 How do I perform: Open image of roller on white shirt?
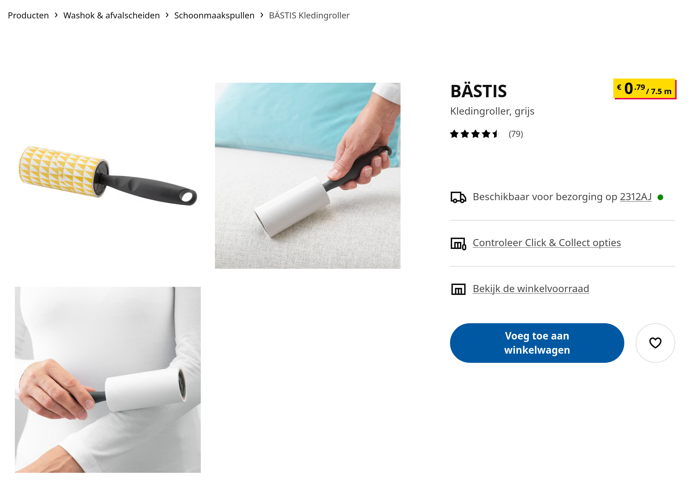point(108,380)
